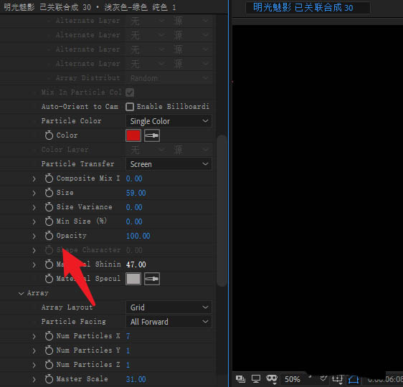Expand the Num Particles Y property
The height and width of the screenshot is (387, 403).
click(34, 350)
